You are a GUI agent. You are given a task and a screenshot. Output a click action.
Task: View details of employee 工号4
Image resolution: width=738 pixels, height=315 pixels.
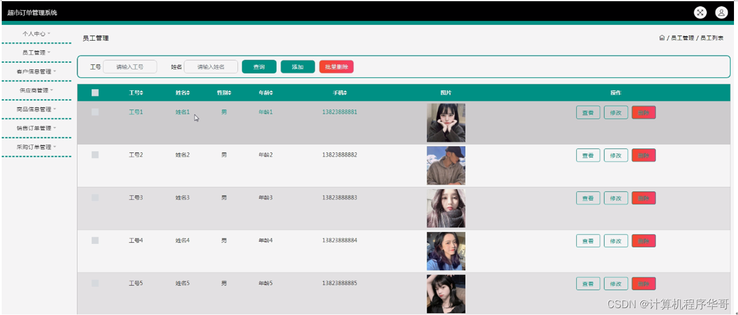(x=588, y=241)
